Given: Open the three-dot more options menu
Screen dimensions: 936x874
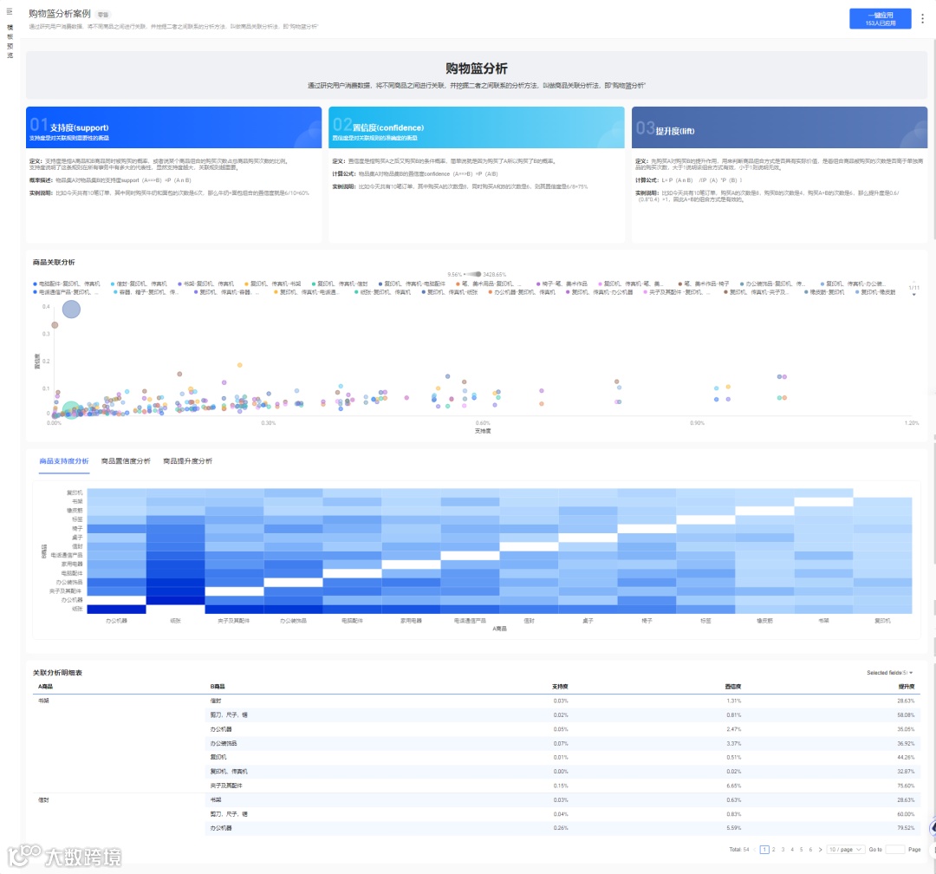Looking at the screenshot, I should pyautogui.click(x=922, y=18).
